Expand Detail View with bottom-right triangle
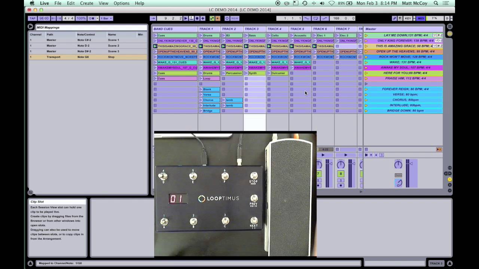 449,263
